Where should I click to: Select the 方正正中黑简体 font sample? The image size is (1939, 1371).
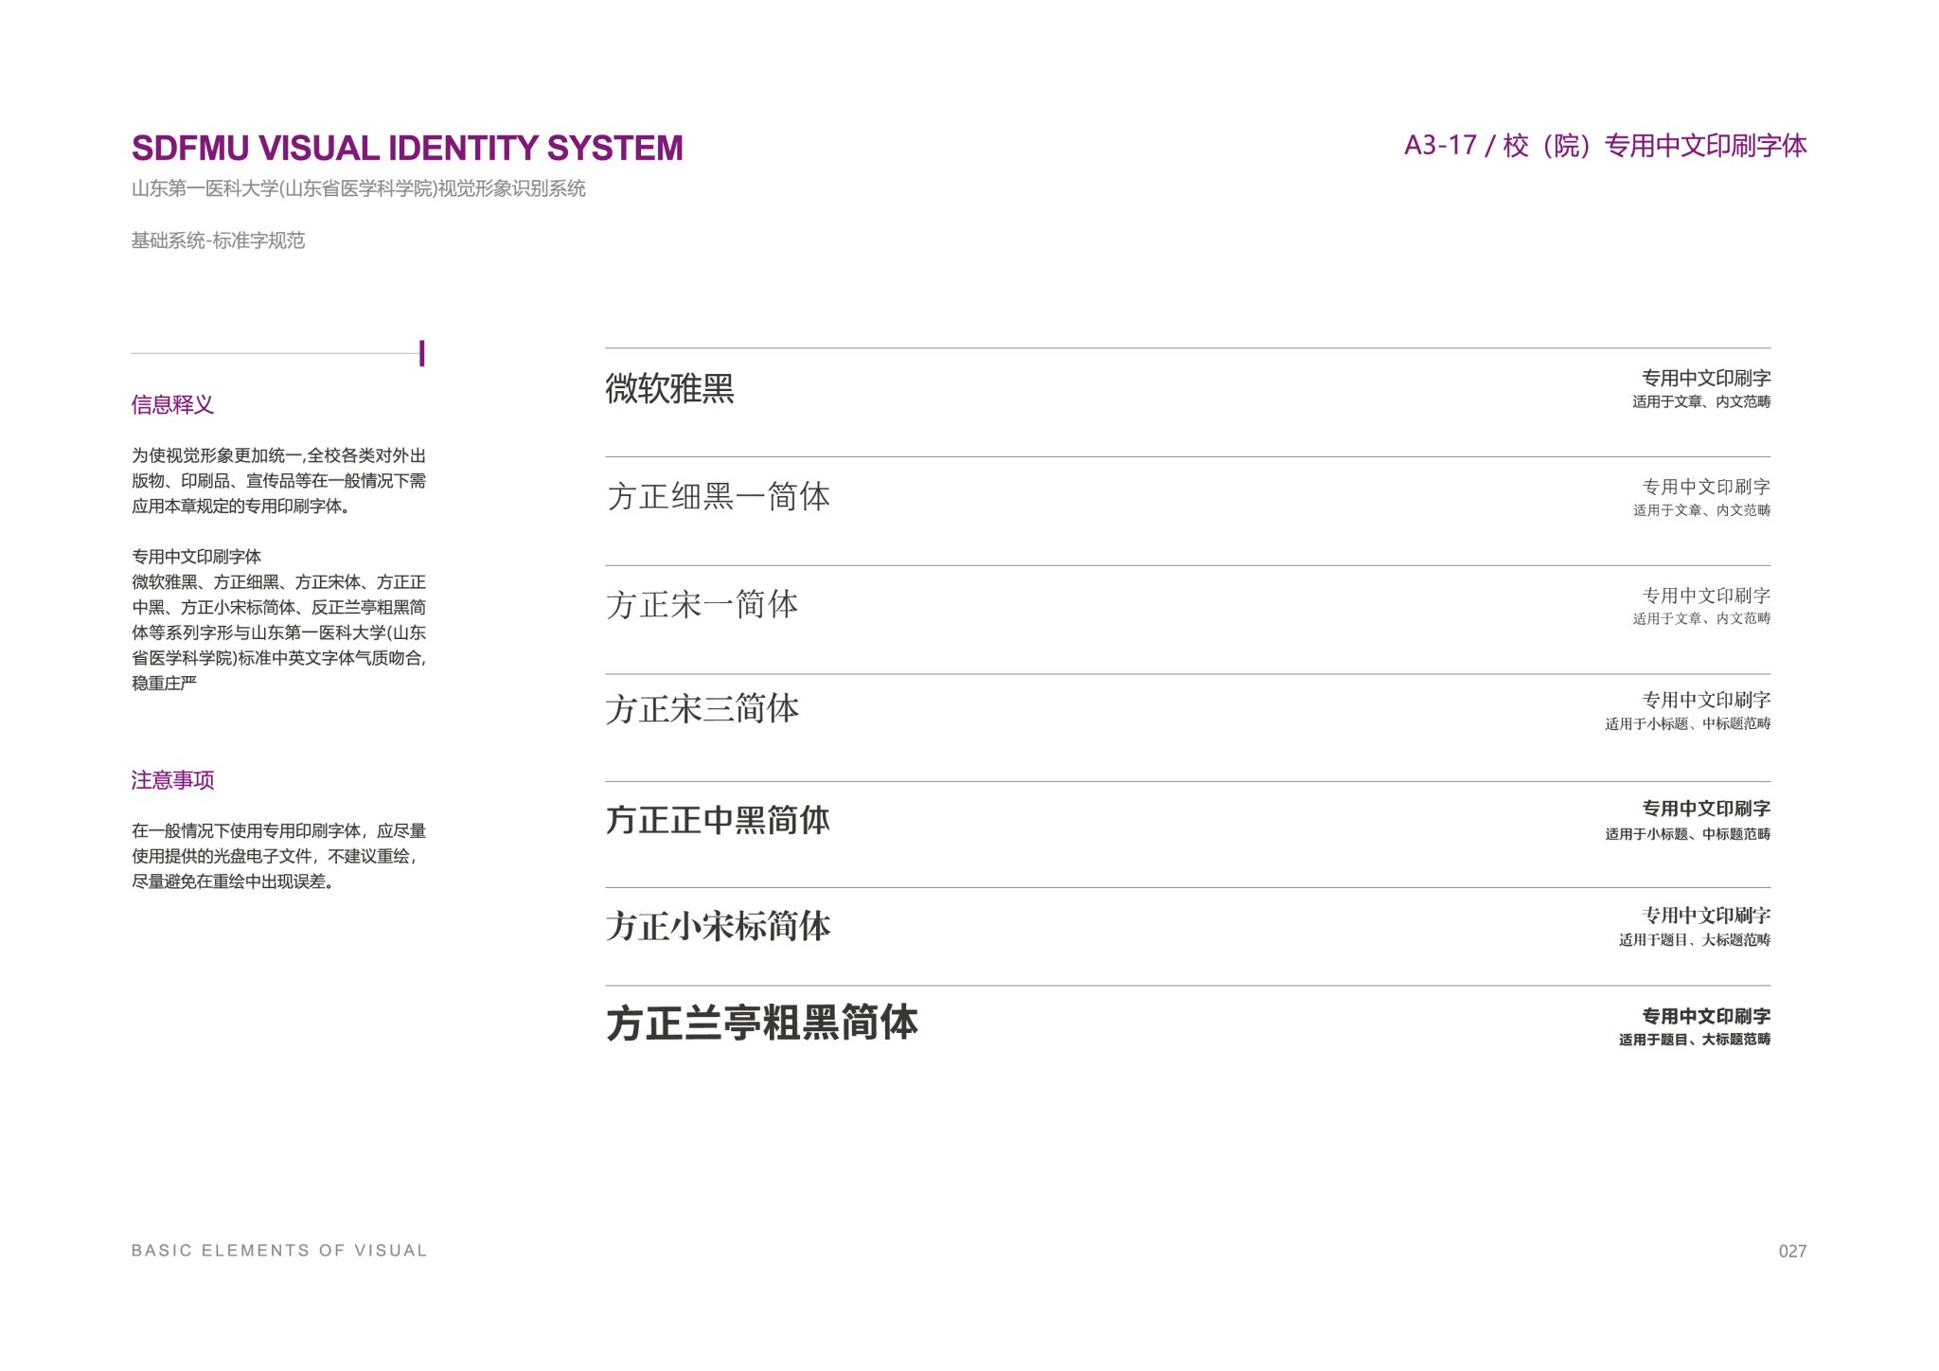pos(718,820)
